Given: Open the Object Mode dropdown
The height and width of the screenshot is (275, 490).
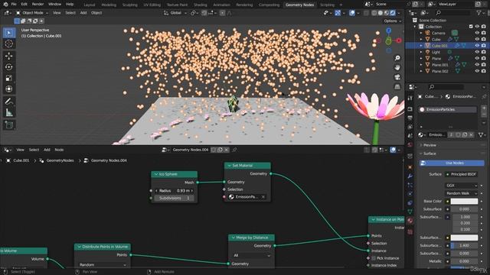Looking at the screenshot, I should coord(32,13).
